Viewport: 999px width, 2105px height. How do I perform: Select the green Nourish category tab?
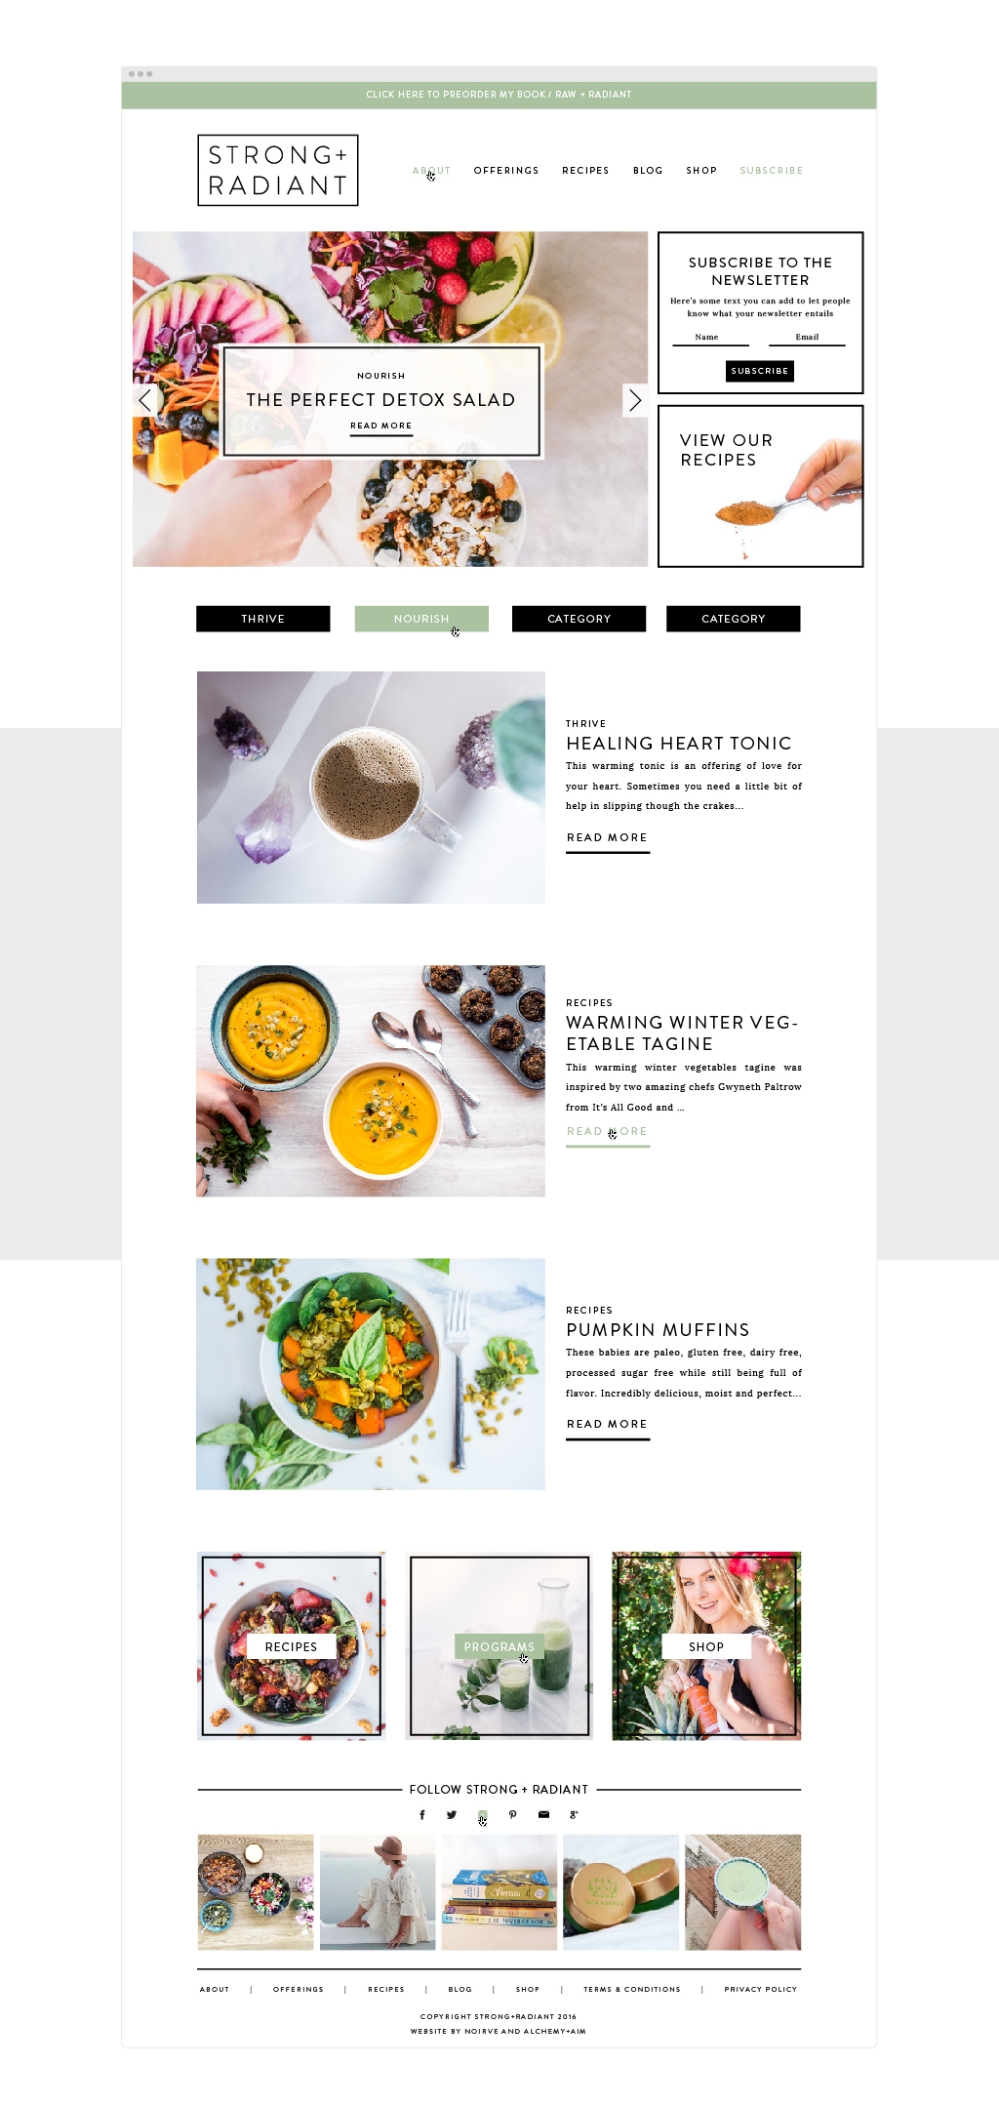[421, 619]
